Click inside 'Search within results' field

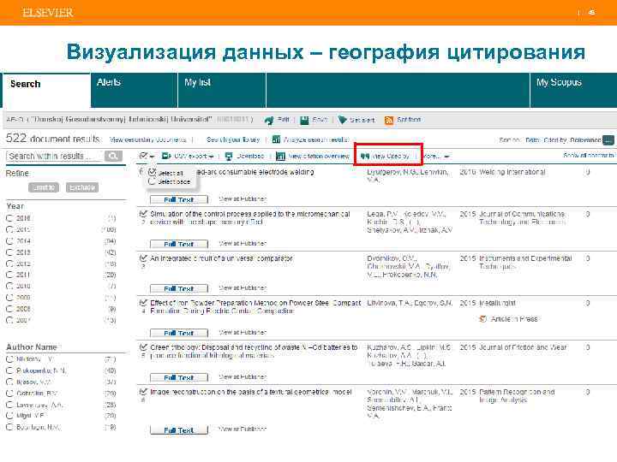pos(54,156)
